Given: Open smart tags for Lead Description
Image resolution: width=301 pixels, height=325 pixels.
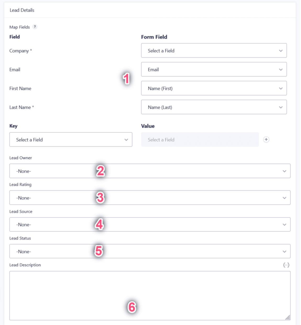Looking at the screenshot, I should pyautogui.click(x=286, y=265).
